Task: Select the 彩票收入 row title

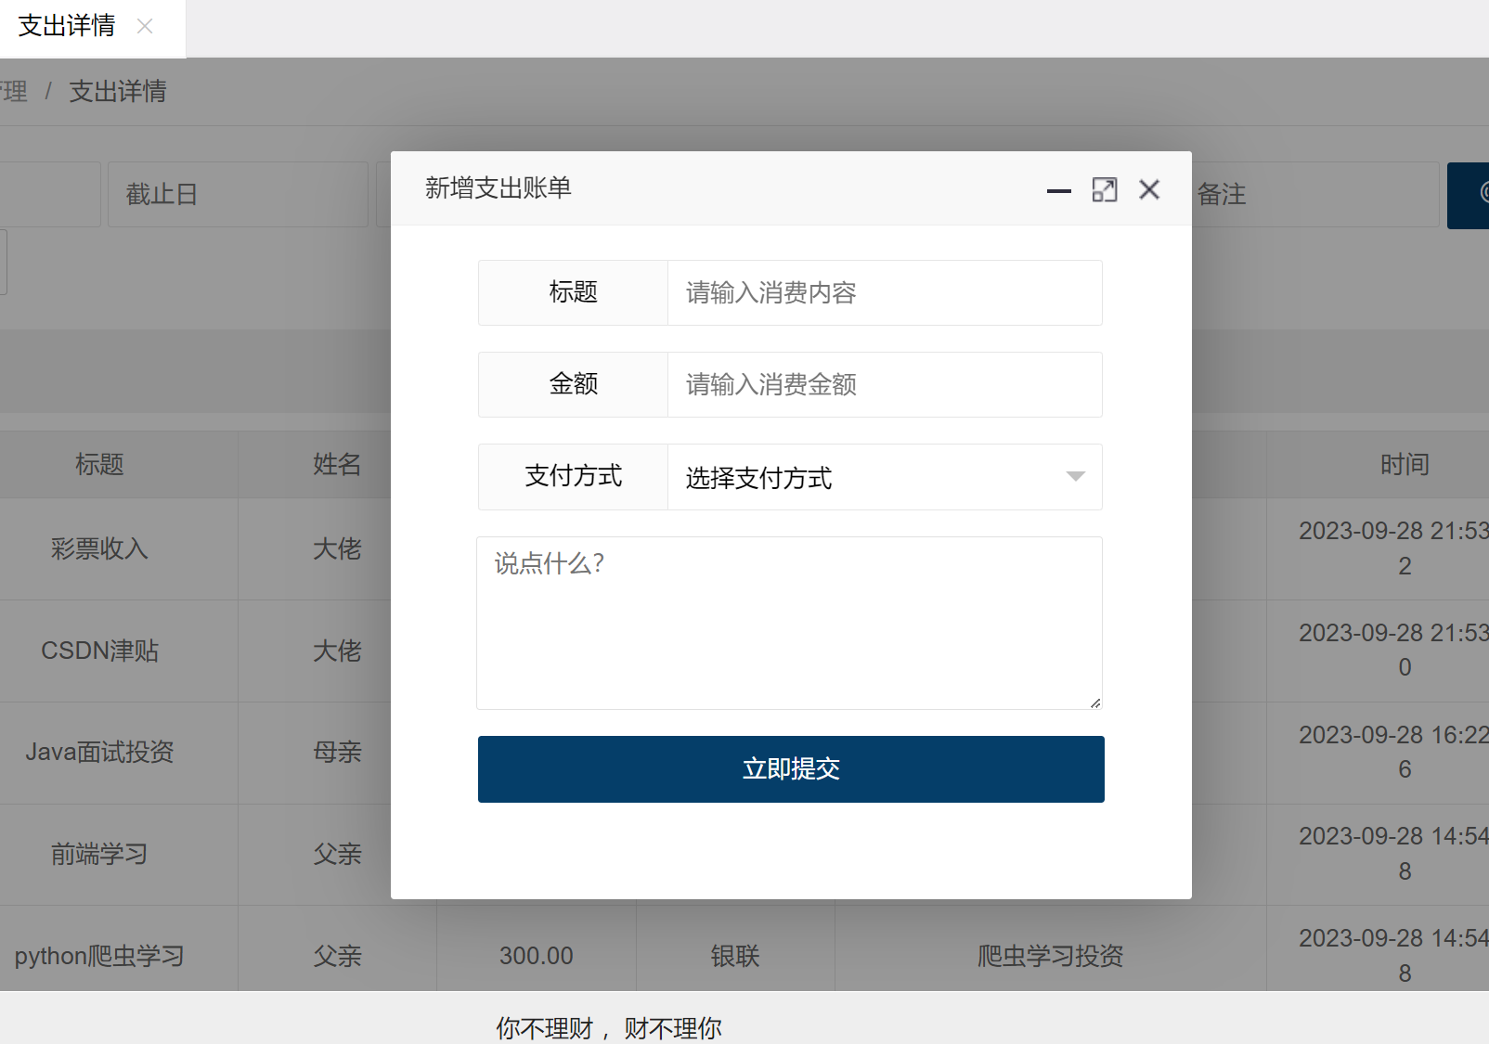Action: [99, 549]
